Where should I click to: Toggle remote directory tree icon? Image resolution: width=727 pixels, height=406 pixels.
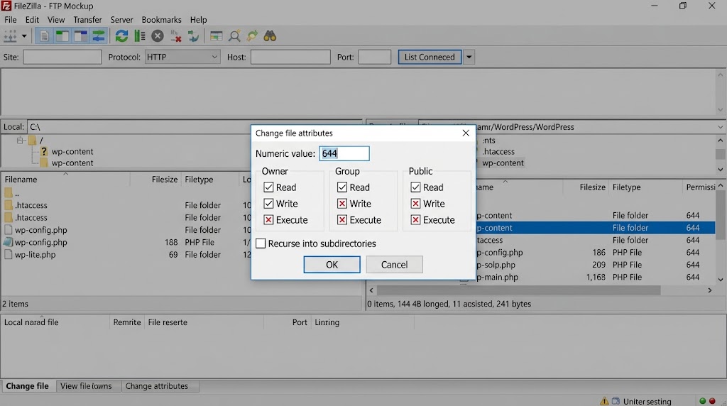[x=80, y=35]
